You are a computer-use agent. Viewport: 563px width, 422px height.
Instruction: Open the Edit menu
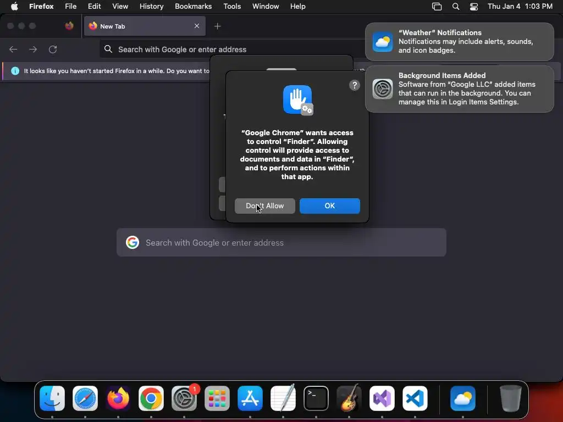[94, 6]
